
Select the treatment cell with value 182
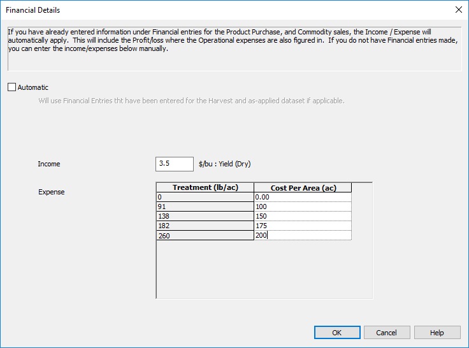click(205, 226)
